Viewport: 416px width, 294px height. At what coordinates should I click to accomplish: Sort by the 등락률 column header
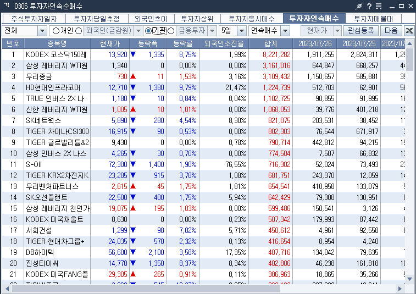182,43
